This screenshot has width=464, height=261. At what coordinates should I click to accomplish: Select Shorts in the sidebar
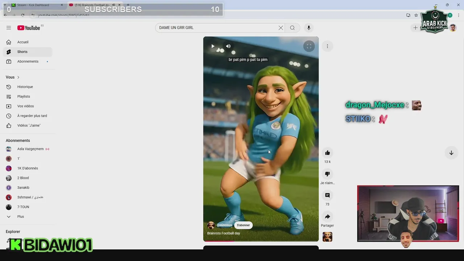point(28,52)
